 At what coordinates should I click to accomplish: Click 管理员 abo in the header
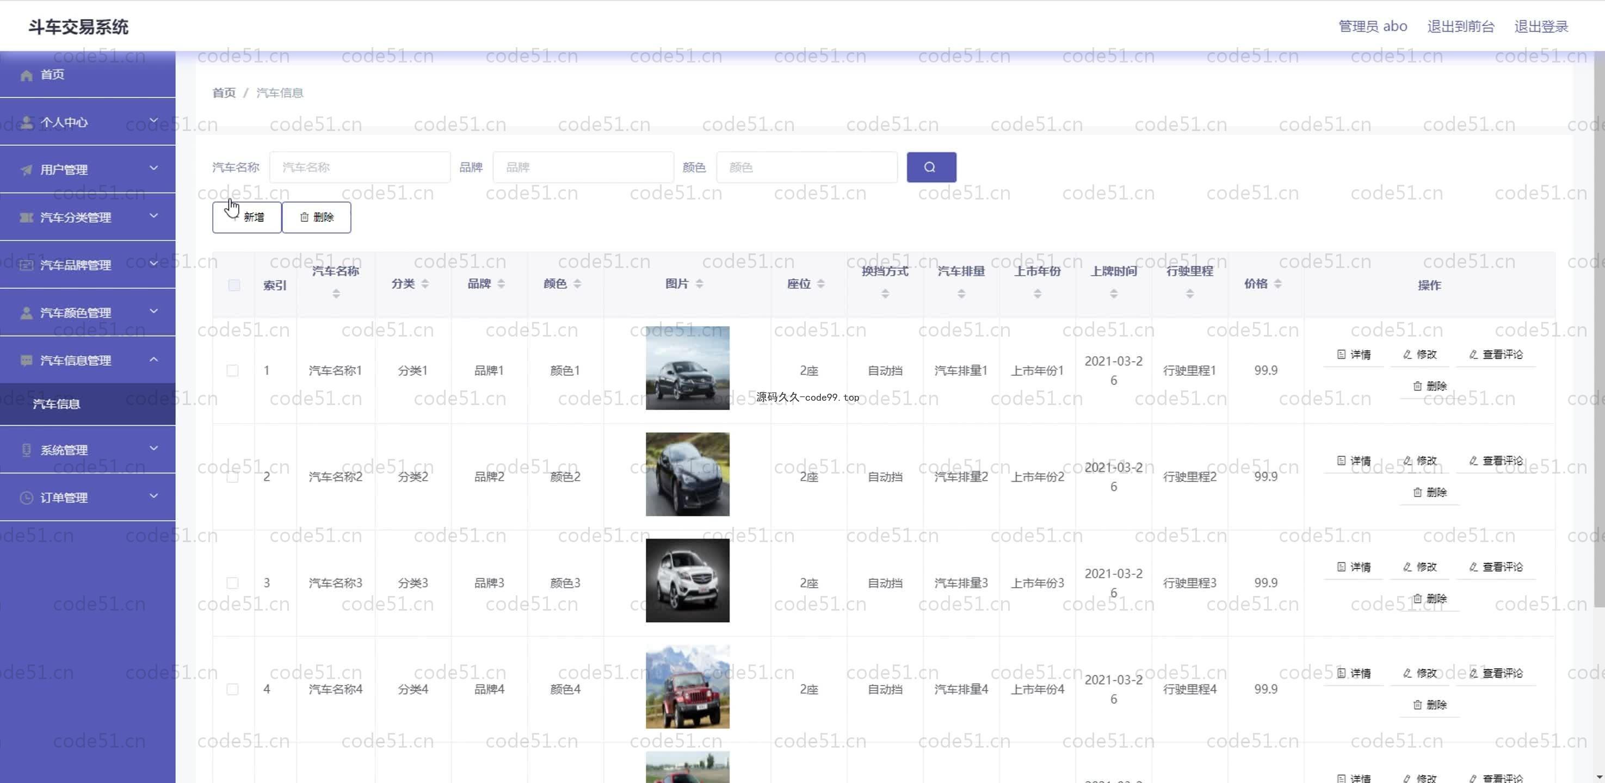1373,26
